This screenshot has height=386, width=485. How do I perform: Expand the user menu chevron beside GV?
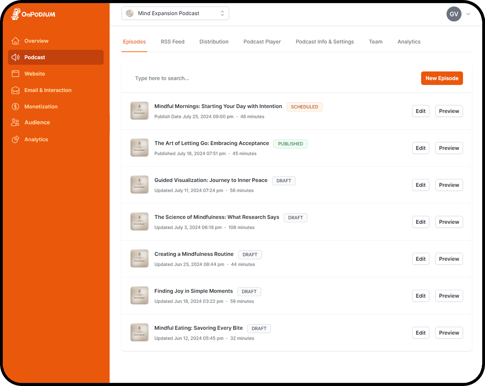pos(468,14)
